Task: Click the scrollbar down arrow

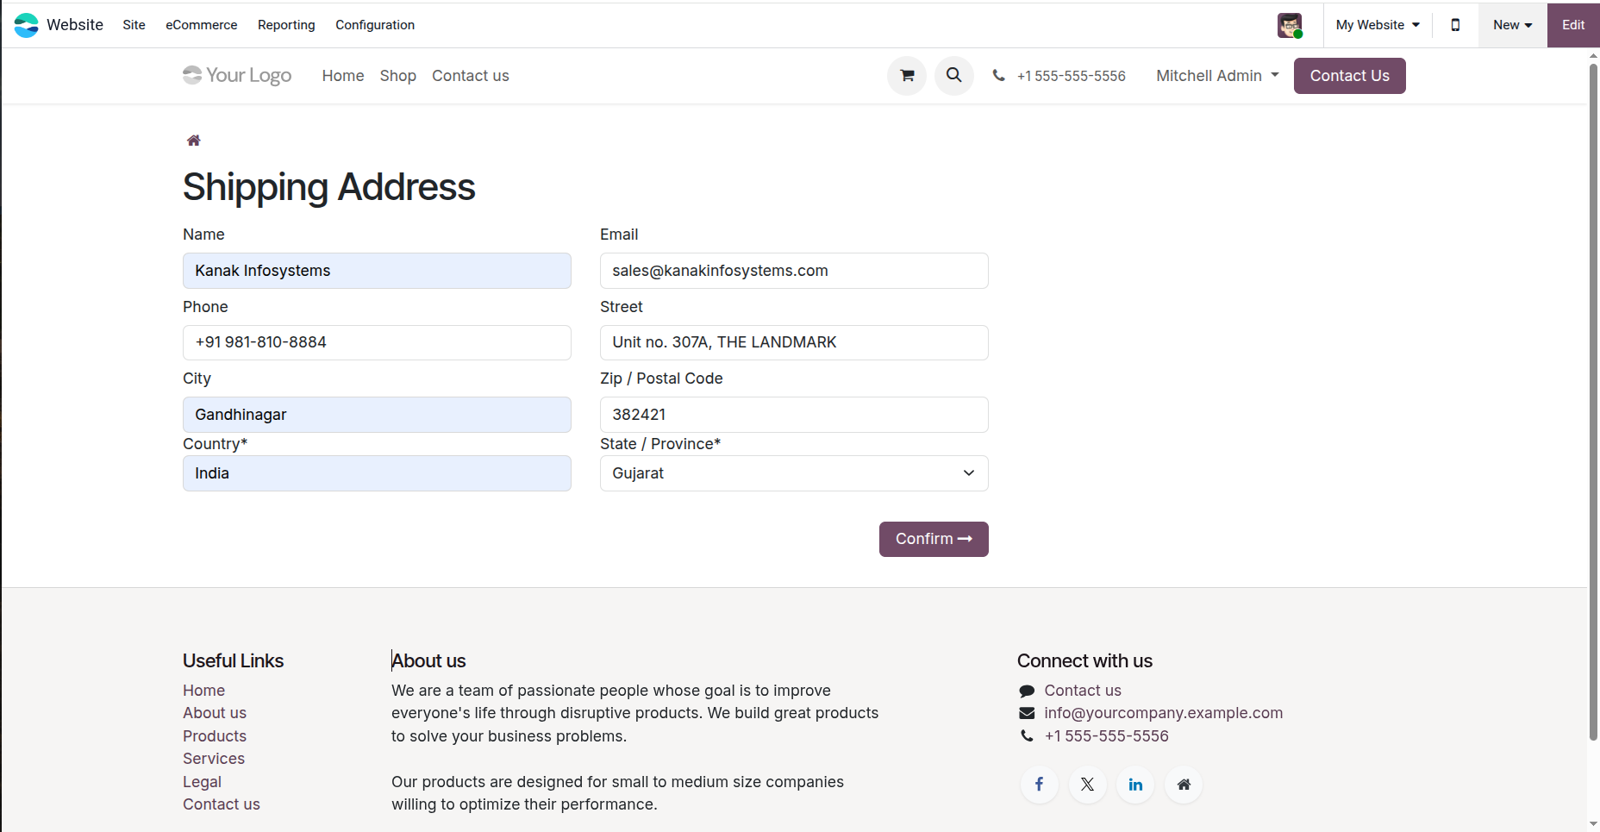Action: click(x=1593, y=824)
